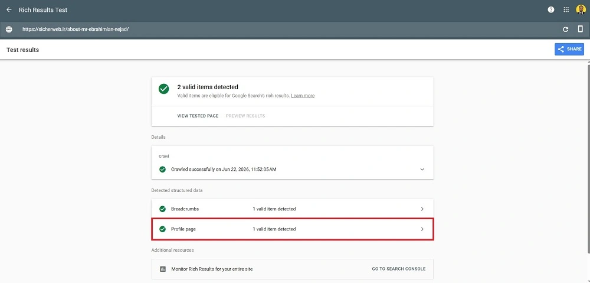Reload the test with refresh icon

565,30
